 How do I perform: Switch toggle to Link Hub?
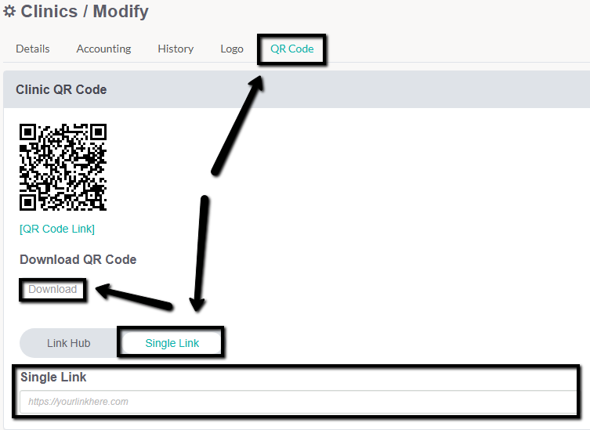pos(69,343)
